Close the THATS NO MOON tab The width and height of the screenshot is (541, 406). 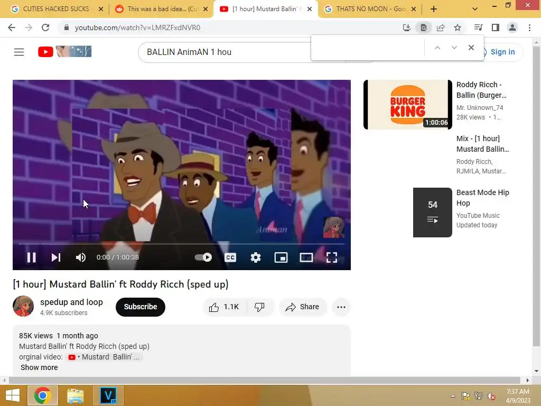[414, 10]
